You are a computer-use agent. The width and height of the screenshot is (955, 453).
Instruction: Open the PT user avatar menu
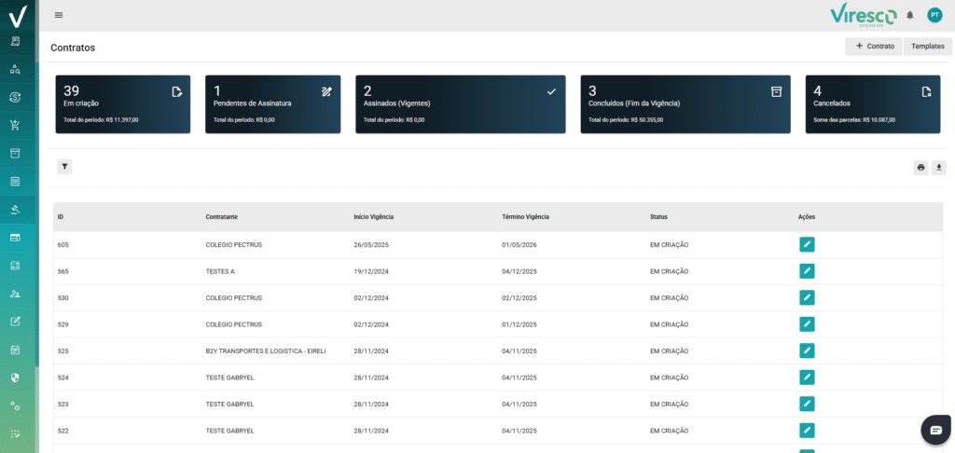pyautogui.click(x=934, y=15)
